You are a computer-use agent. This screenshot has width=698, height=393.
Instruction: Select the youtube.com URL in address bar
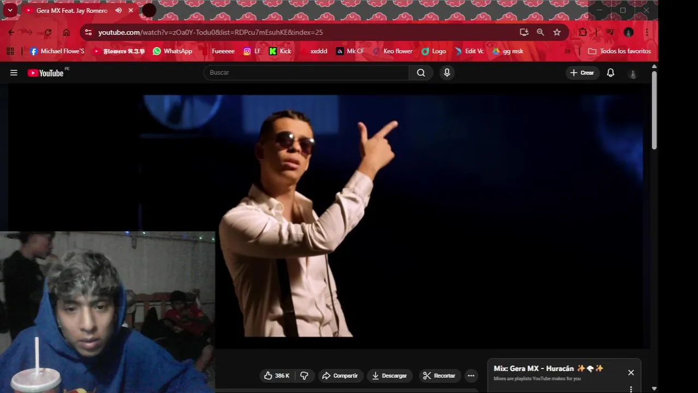[210, 32]
